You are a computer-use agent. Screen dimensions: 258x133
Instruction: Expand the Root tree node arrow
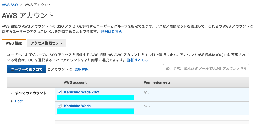click(x=12, y=101)
